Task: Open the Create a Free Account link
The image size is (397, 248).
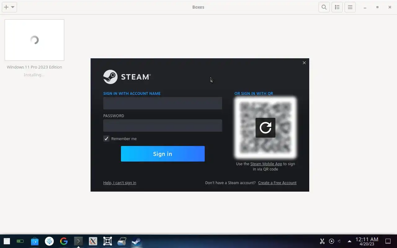Action: pos(277,183)
